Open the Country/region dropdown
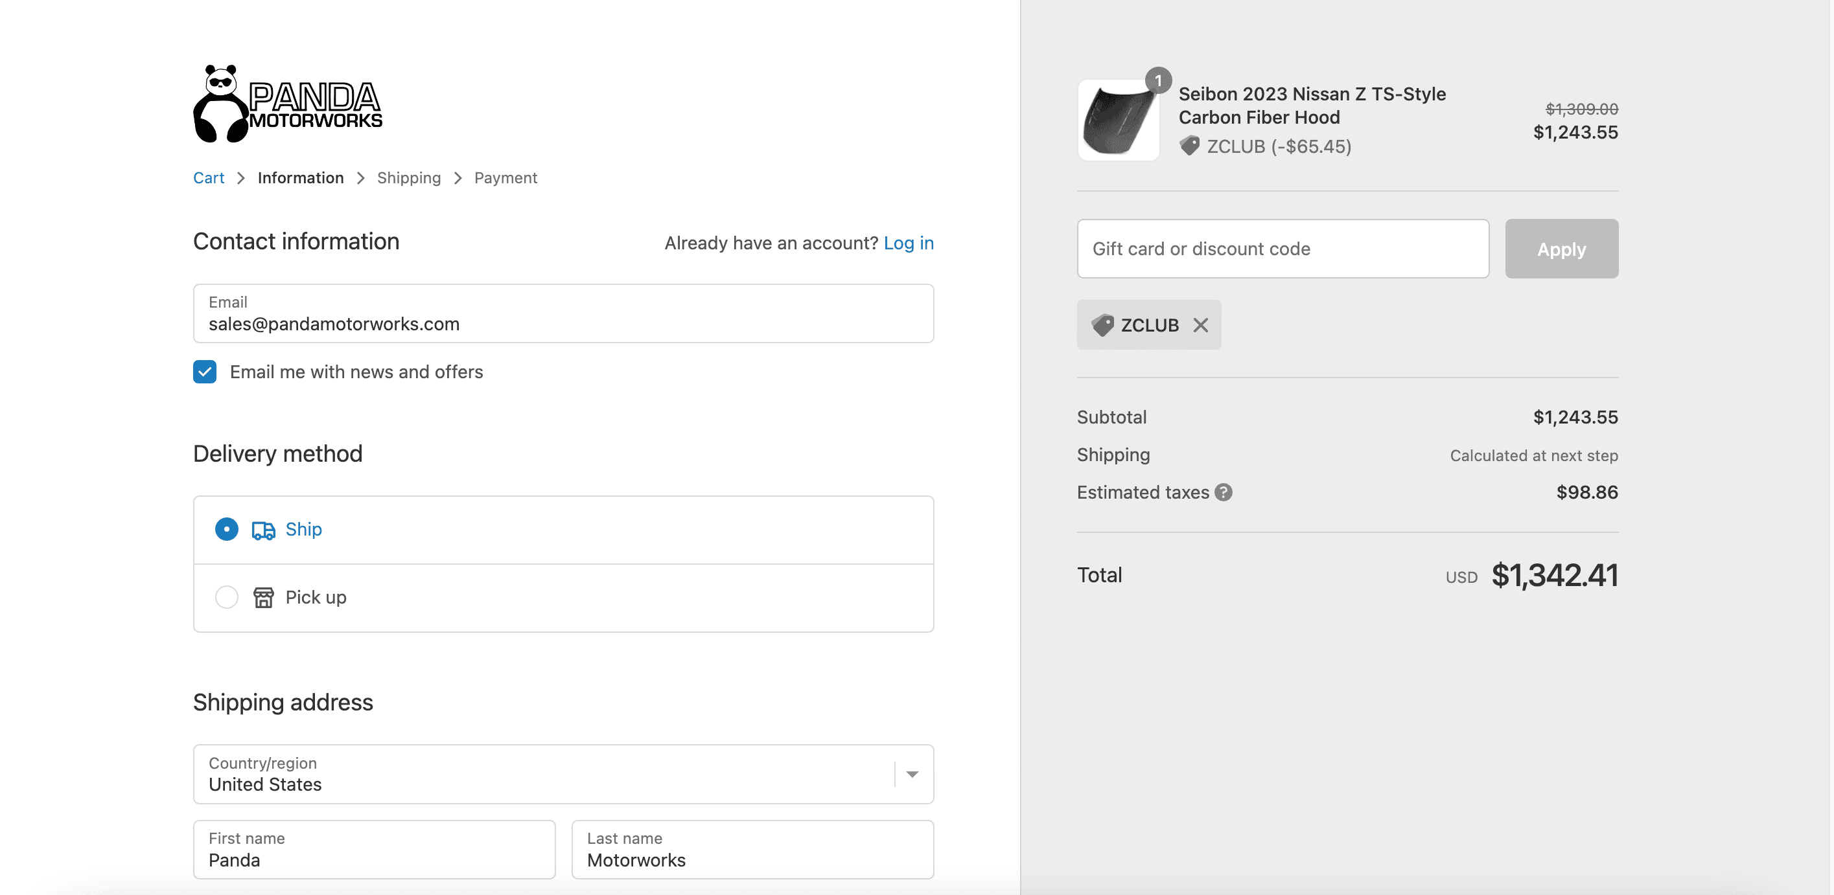This screenshot has width=1834, height=895. coord(563,774)
